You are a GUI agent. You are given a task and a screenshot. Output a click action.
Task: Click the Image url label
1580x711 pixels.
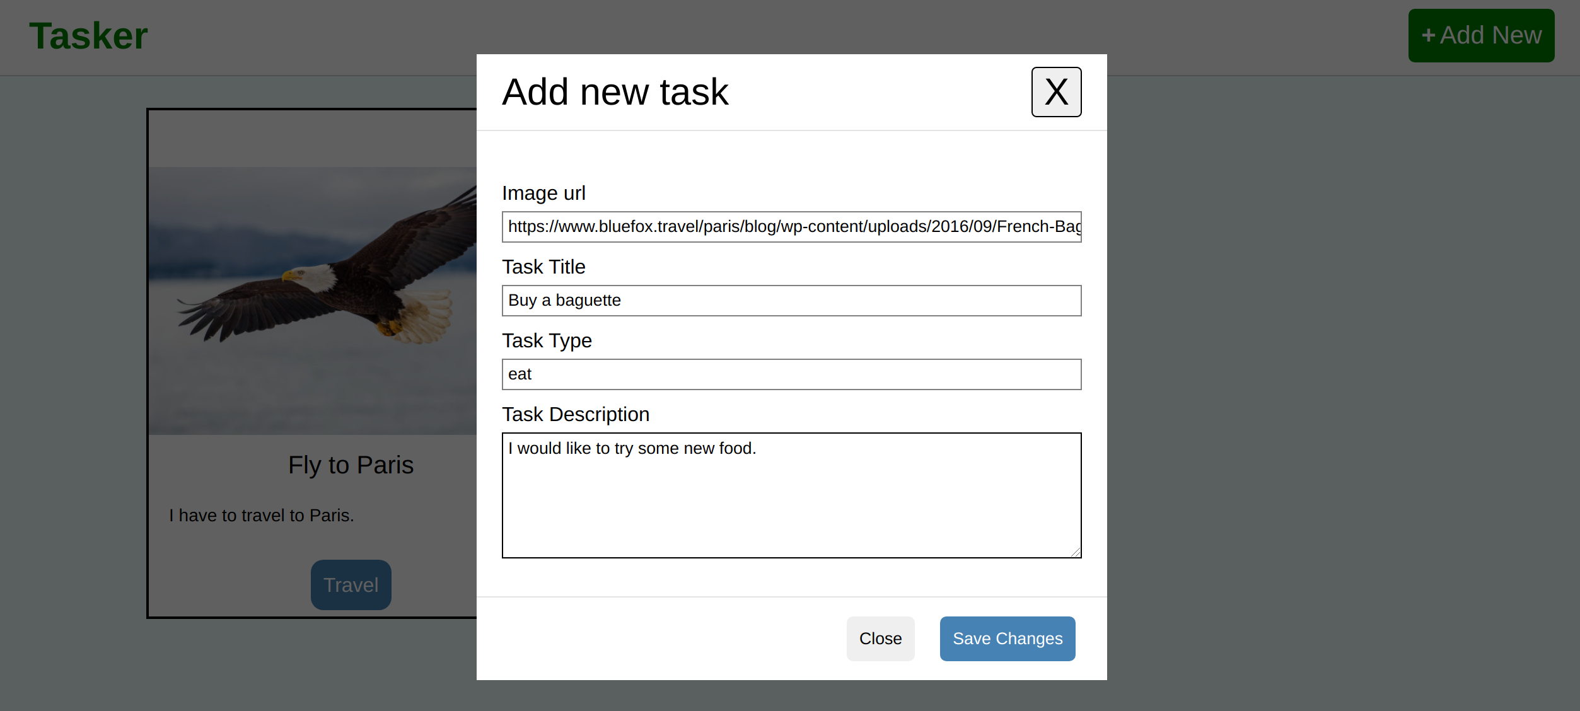coord(543,193)
